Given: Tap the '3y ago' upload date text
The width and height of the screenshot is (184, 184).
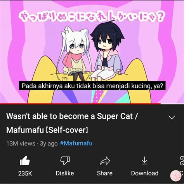Looking at the screenshot, I should pyautogui.click(x=49, y=144).
